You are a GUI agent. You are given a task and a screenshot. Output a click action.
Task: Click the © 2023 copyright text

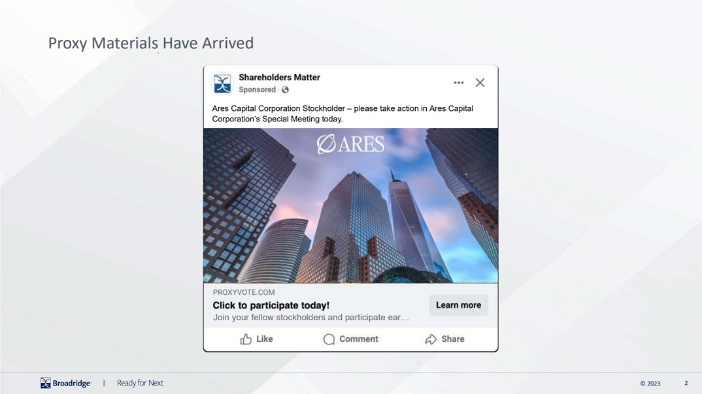point(650,384)
